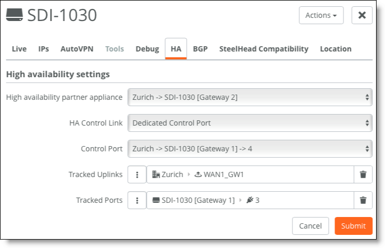Open the HA Control Link dropdown
Screen dimensions: 385x248
250,123
